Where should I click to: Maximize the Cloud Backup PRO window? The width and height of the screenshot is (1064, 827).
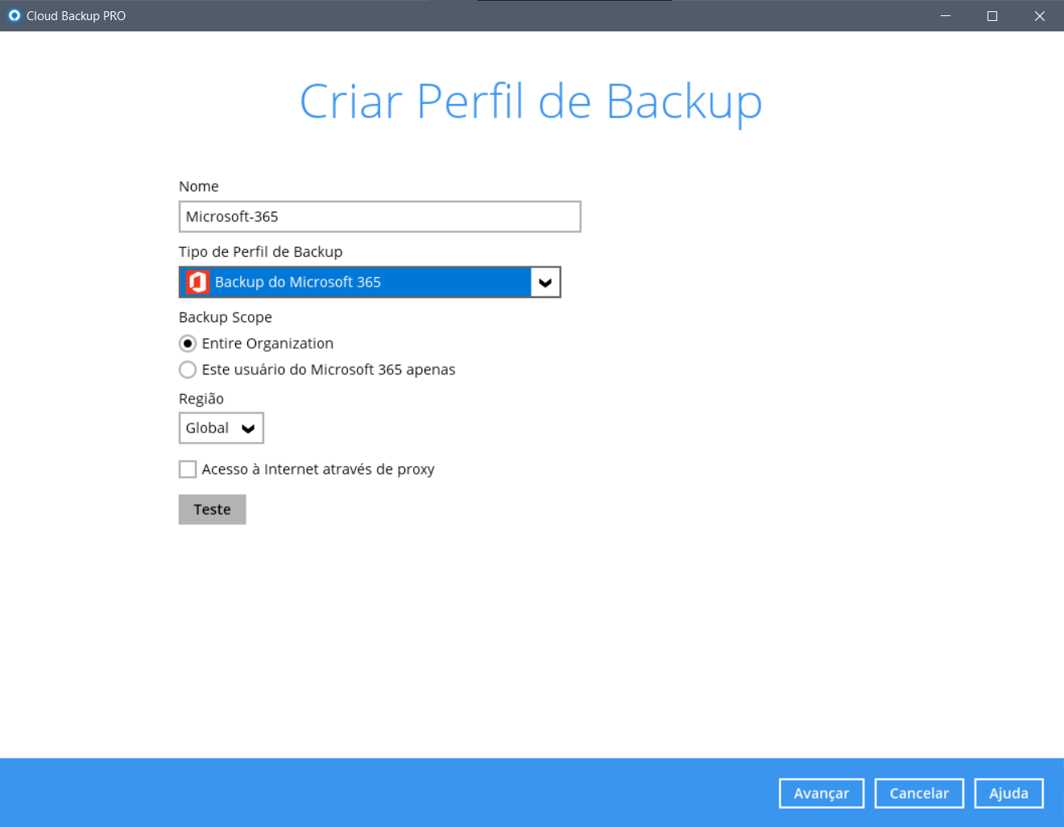coord(992,16)
